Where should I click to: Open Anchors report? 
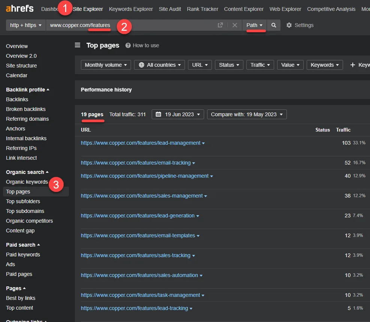point(15,128)
